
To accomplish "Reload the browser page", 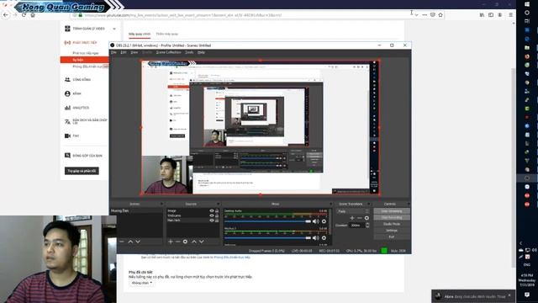I will pyautogui.click(x=24, y=15).
